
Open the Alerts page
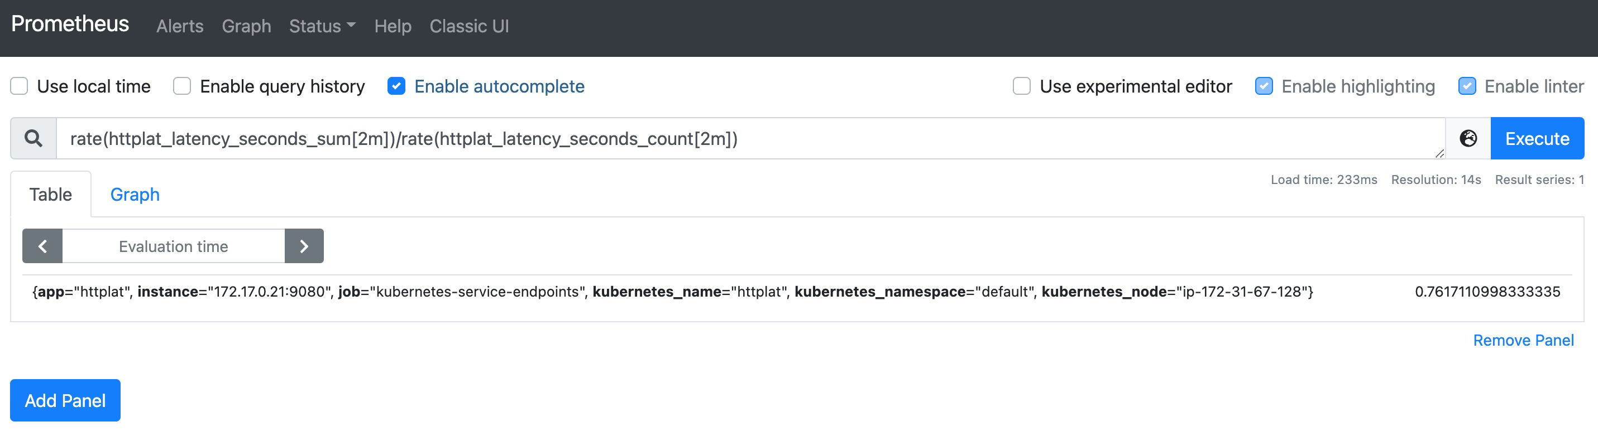180,26
